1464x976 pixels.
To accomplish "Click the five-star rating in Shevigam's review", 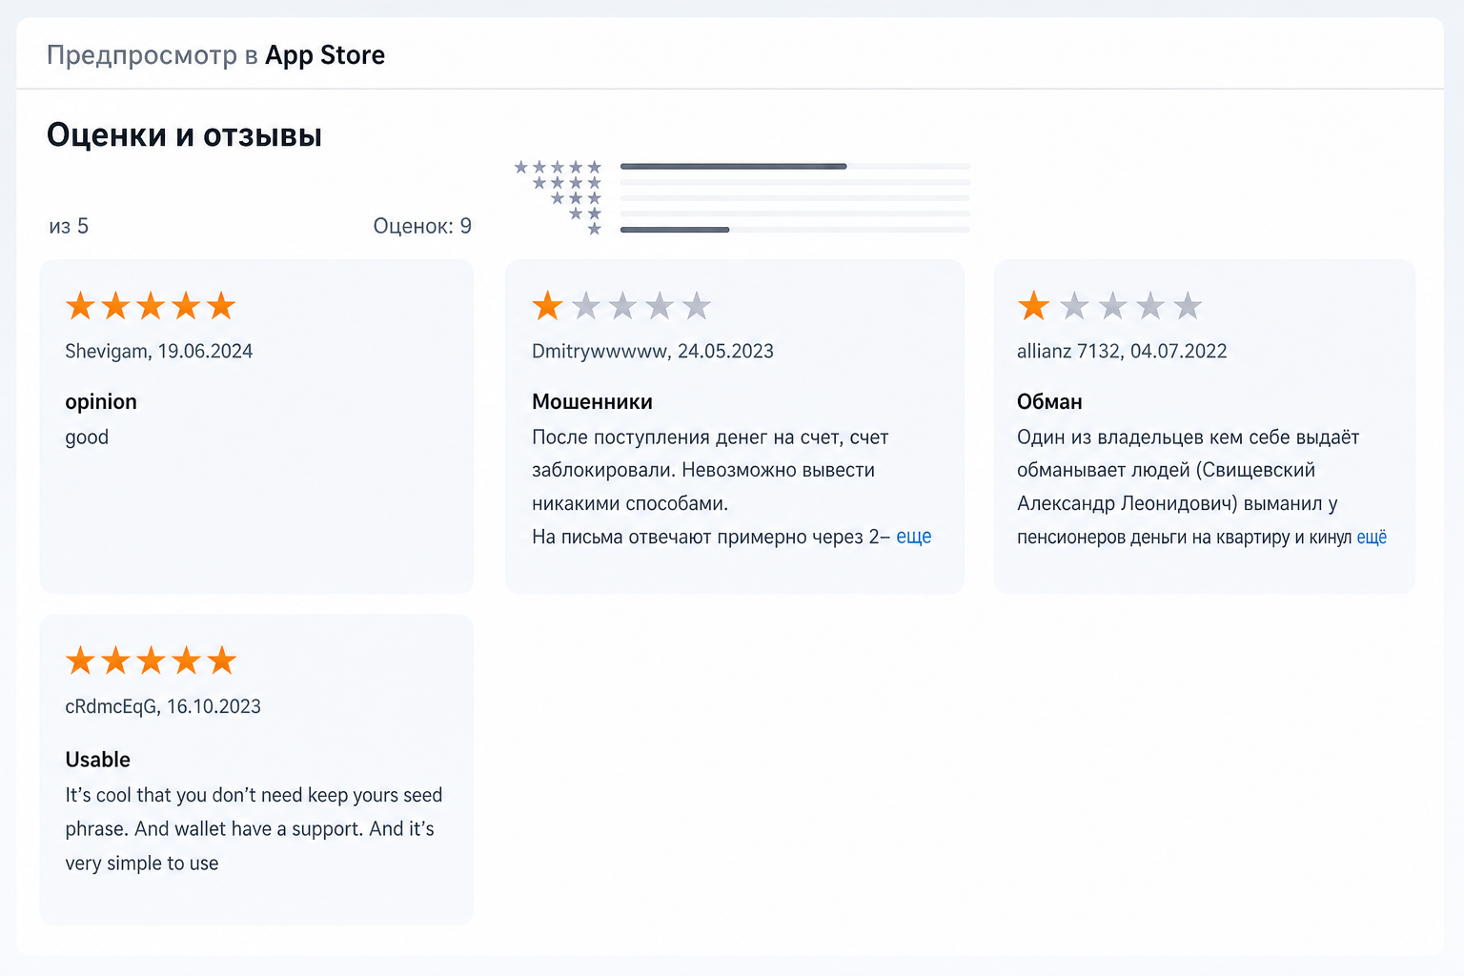I will (151, 306).
